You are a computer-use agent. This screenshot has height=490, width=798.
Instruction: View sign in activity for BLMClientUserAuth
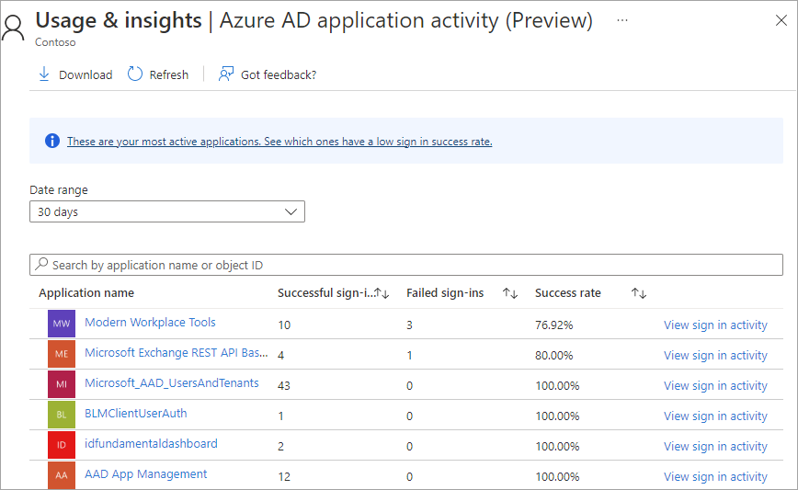(x=715, y=416)
